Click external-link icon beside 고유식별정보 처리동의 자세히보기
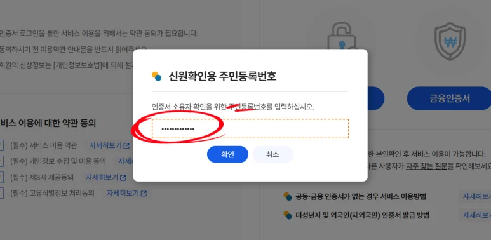This screenshot has height=240, width=491. point(144,194)
